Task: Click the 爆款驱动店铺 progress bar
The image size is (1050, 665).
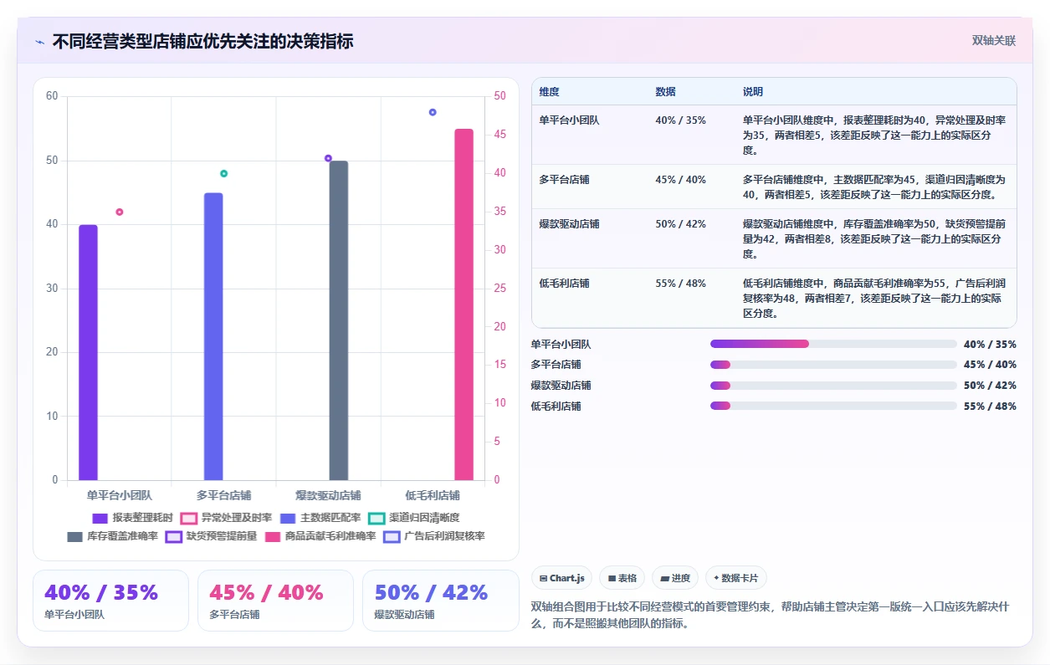Action: 833,385
